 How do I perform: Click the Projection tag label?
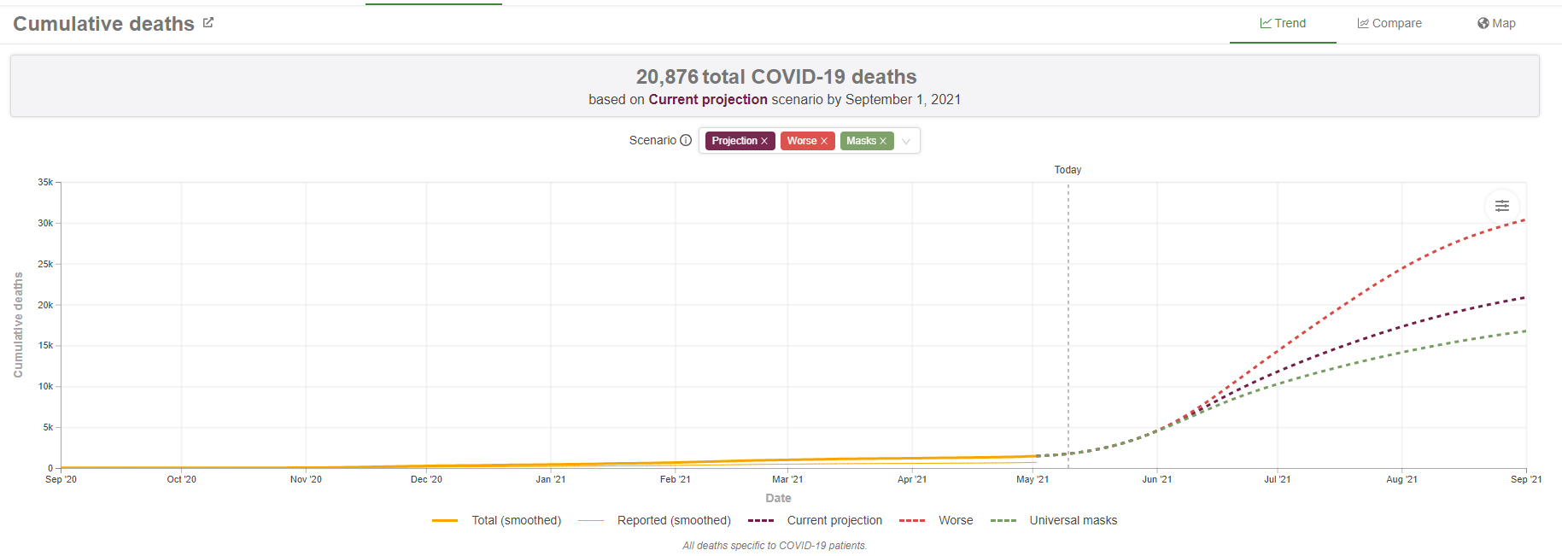pos(734,142)
